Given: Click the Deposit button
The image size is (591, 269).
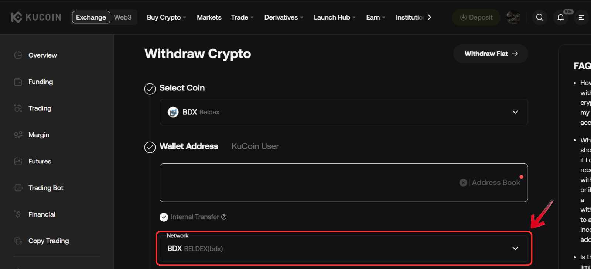Looking at the screenshot, I should 476,17.
